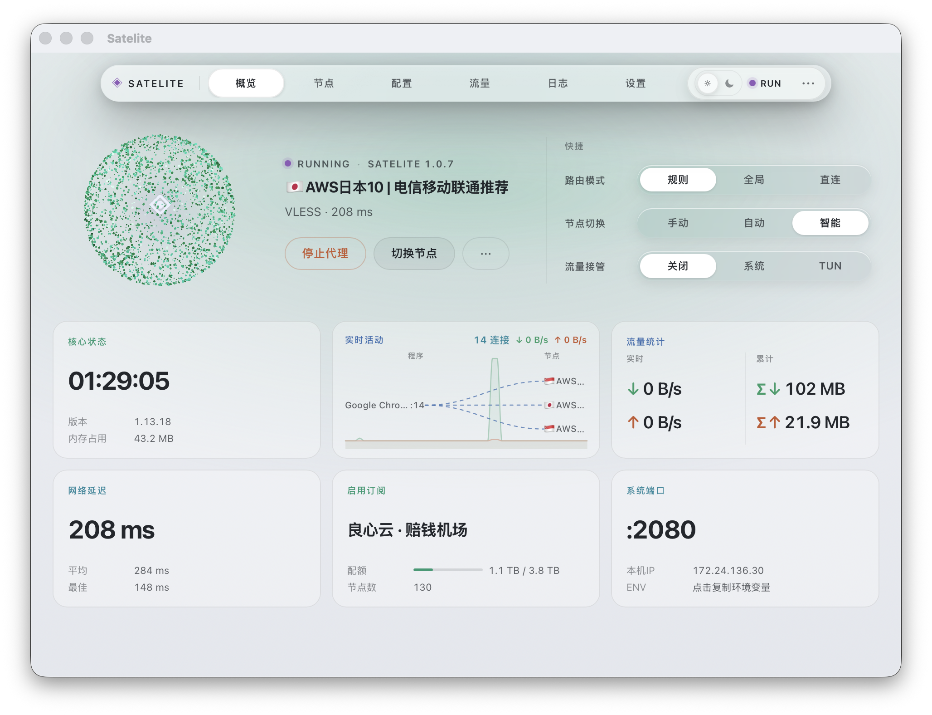The height and width of the screenshot is (715, 932).
Task: Set traffic takeover to 关闭
Action: coord(678,266)
